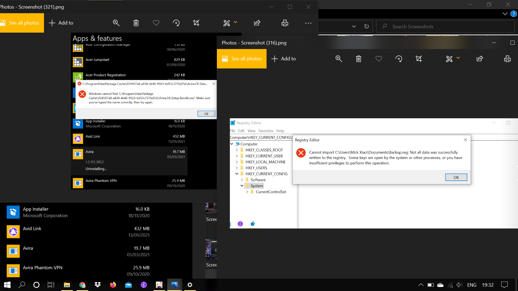Open edit dropdown arrow in Screenshot (321) window
The height and width of the screenshot is (291, 518).
tap(236, 22)
